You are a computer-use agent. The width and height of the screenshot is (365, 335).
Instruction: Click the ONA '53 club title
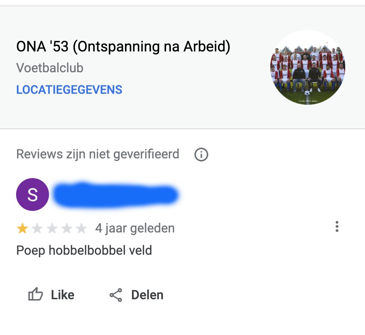click(123, 47)
